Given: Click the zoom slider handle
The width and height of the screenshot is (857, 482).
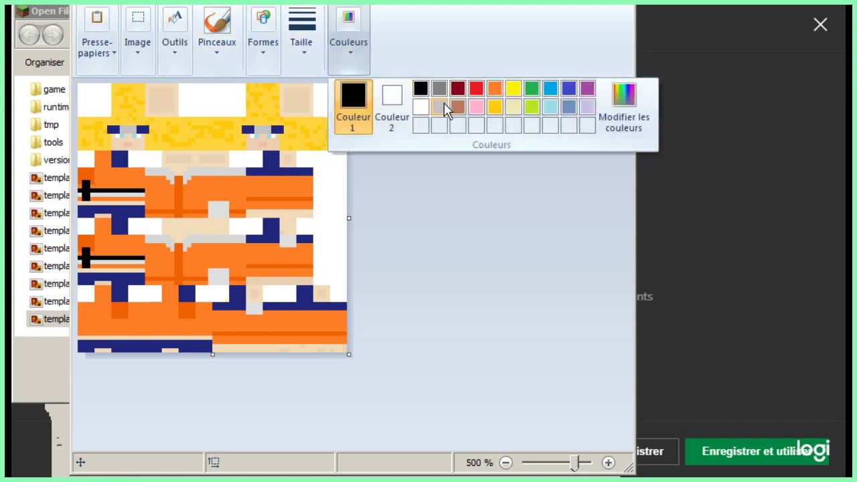Looking at the screenshot, I should tap(574, 463).
